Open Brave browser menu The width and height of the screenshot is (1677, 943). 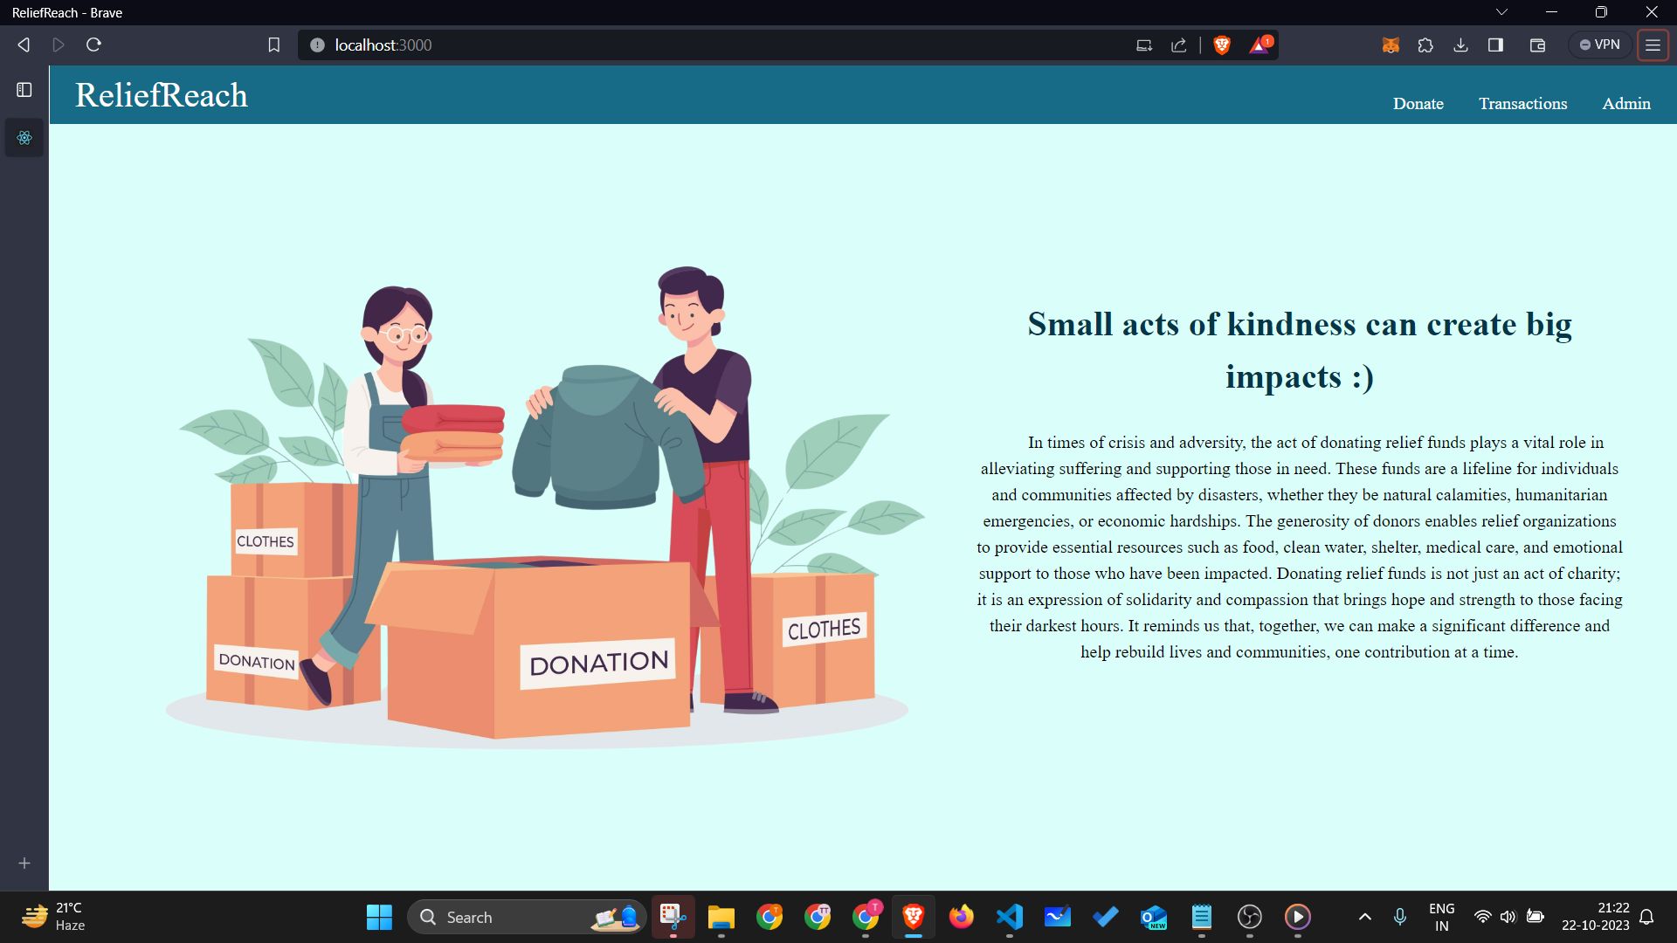pyautogui.click(x=1654, y=45)
